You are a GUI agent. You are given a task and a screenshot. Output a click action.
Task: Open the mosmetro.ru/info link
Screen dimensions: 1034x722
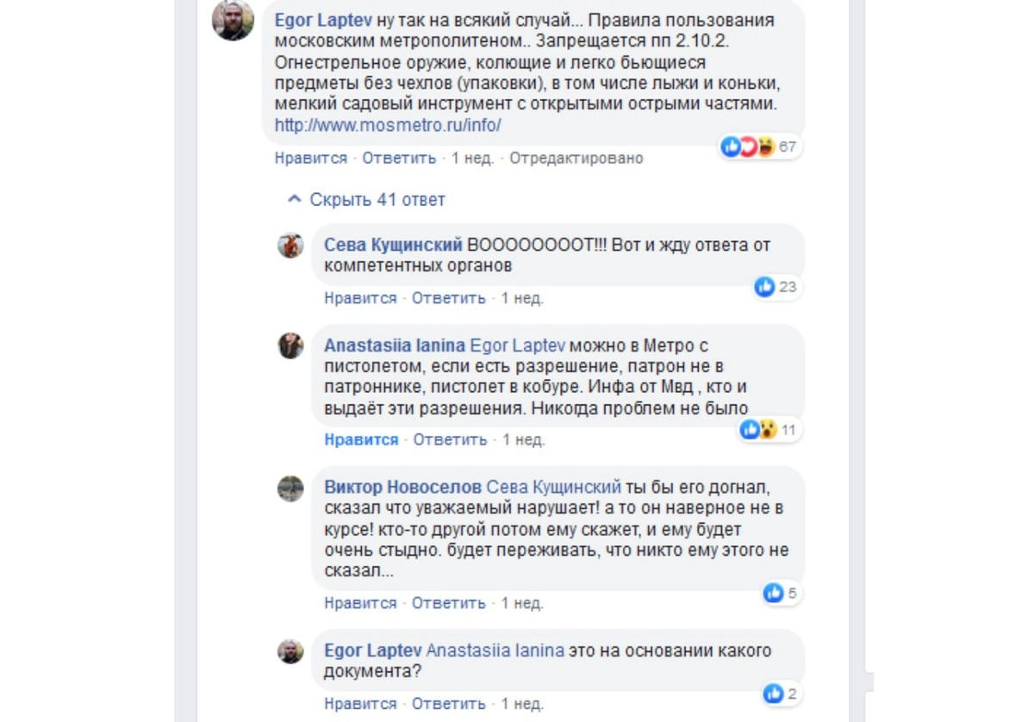[x=388, y=126]
